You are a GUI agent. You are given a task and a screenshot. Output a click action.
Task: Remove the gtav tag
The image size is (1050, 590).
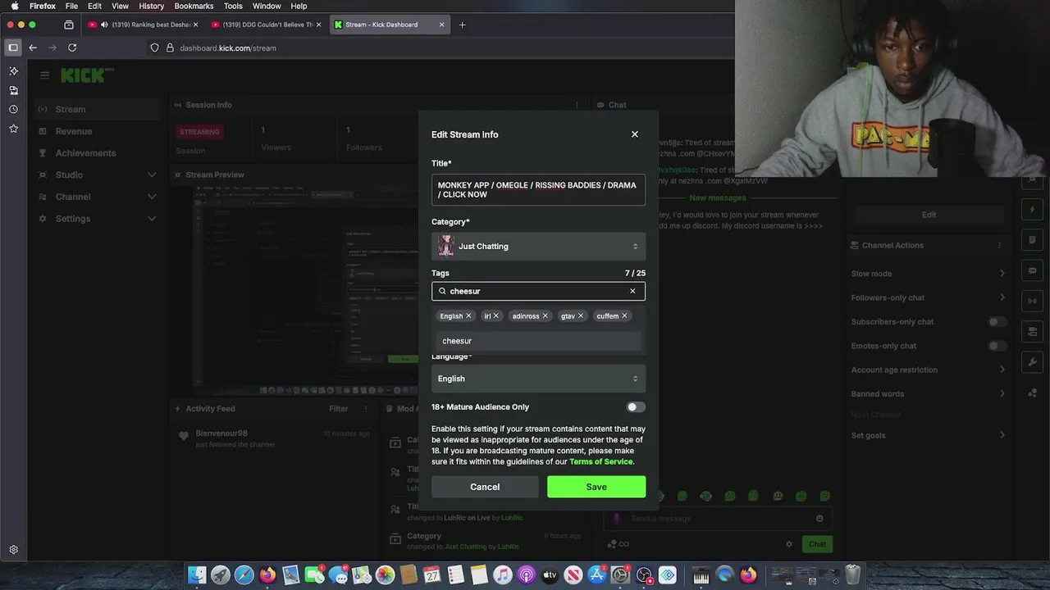pos(581,315)
